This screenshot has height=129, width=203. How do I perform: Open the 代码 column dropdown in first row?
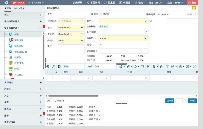coord(101,78)
